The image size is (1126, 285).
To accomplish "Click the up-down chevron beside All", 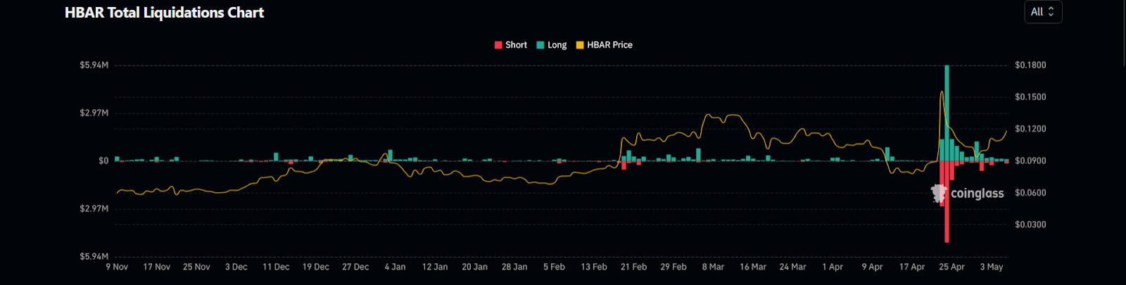I will coord(1051,12).
